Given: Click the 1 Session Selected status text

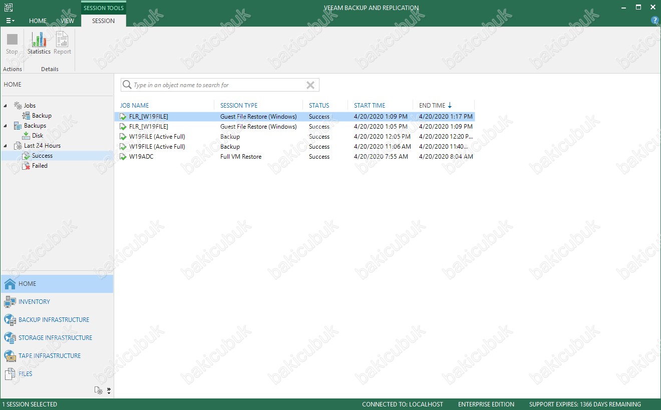Looking at the screenshot, I should 30,404.
